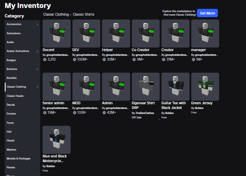The image size is (246, 176).
Task: Visit Roblox creator link under Guitar Tee
Action: [x=169, y=113]
